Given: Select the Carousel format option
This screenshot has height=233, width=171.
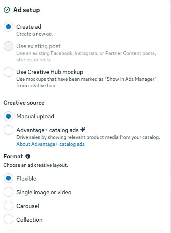Looking at the screenshot, I should point(8,206).
